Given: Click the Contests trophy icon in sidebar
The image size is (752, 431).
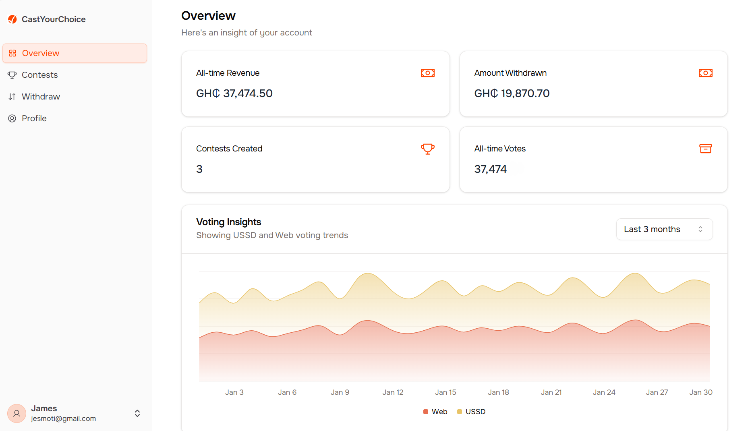Looking at the screenshot, I should (x=12, y=75).
